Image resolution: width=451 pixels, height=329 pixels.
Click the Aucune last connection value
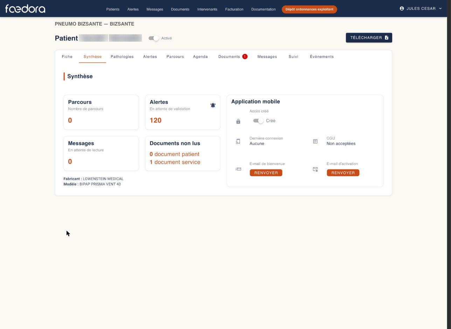(257, 143)
